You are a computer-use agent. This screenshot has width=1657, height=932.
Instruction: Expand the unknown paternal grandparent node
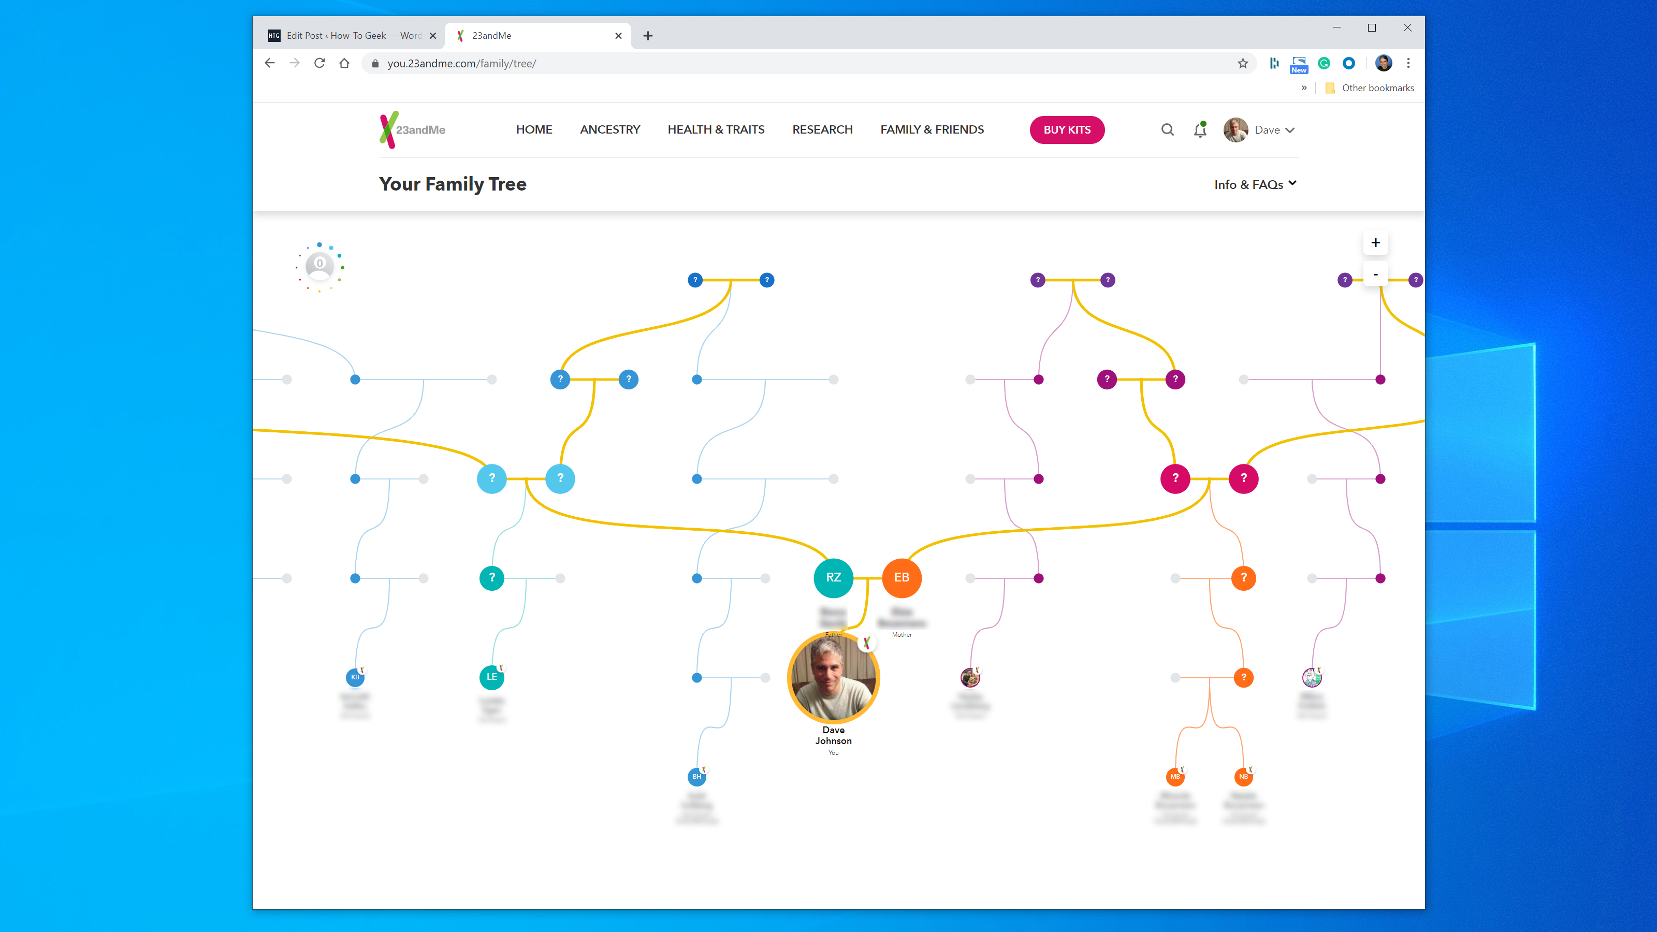[560, 478]
